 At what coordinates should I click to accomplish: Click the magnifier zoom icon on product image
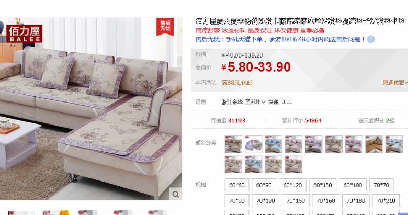click(x=176, y=194)
